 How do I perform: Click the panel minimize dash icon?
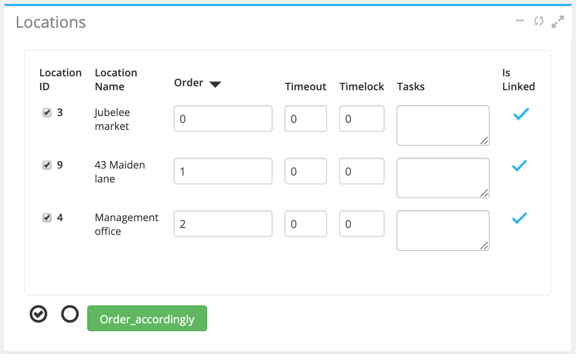[519, 21]
